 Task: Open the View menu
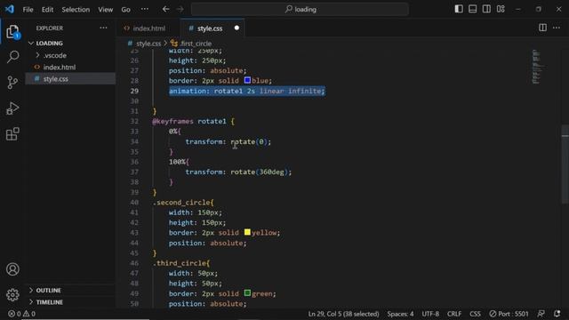tap(105, 10)
